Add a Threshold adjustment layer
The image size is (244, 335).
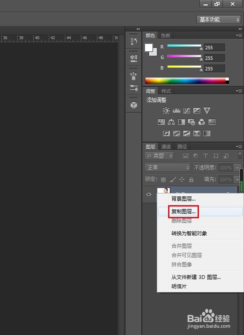(187, 134)
